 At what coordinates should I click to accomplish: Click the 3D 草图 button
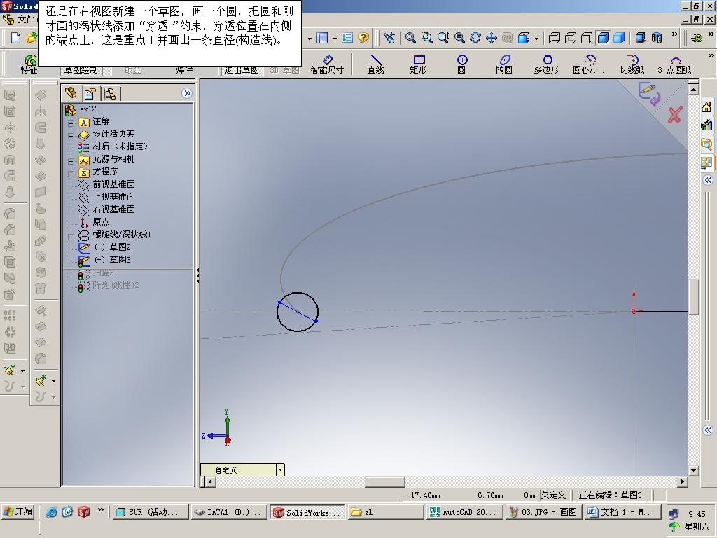284,70
